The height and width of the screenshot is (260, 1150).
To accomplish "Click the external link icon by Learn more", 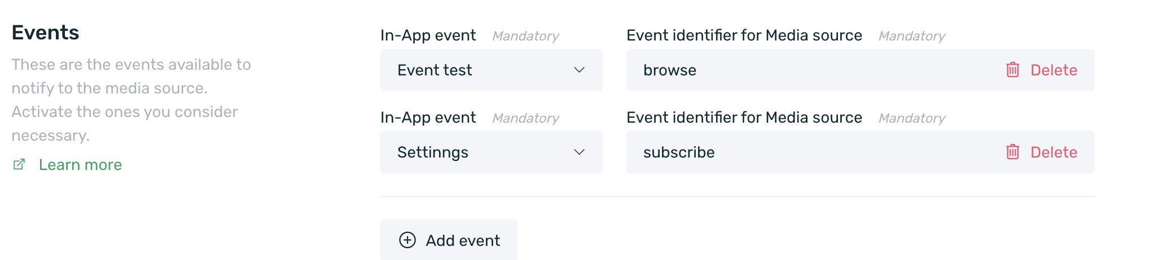I will click(19, 164).
